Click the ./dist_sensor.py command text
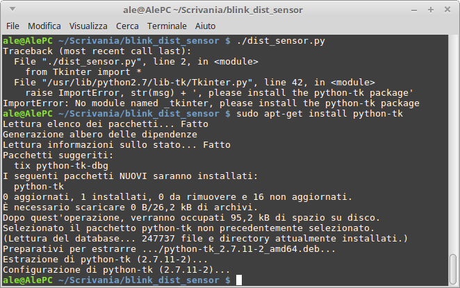 [281, 41]
